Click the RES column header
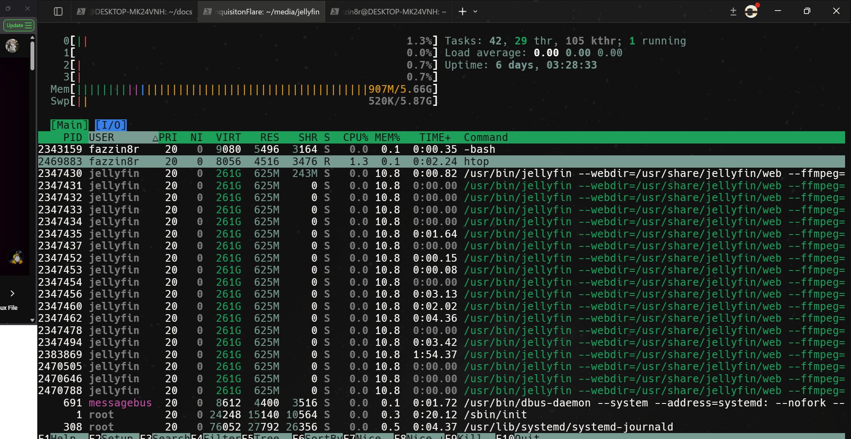 (x=270, y=138)
